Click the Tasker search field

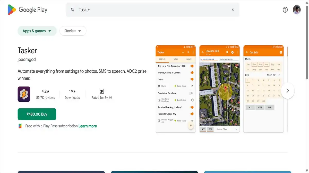click(153, 10)
